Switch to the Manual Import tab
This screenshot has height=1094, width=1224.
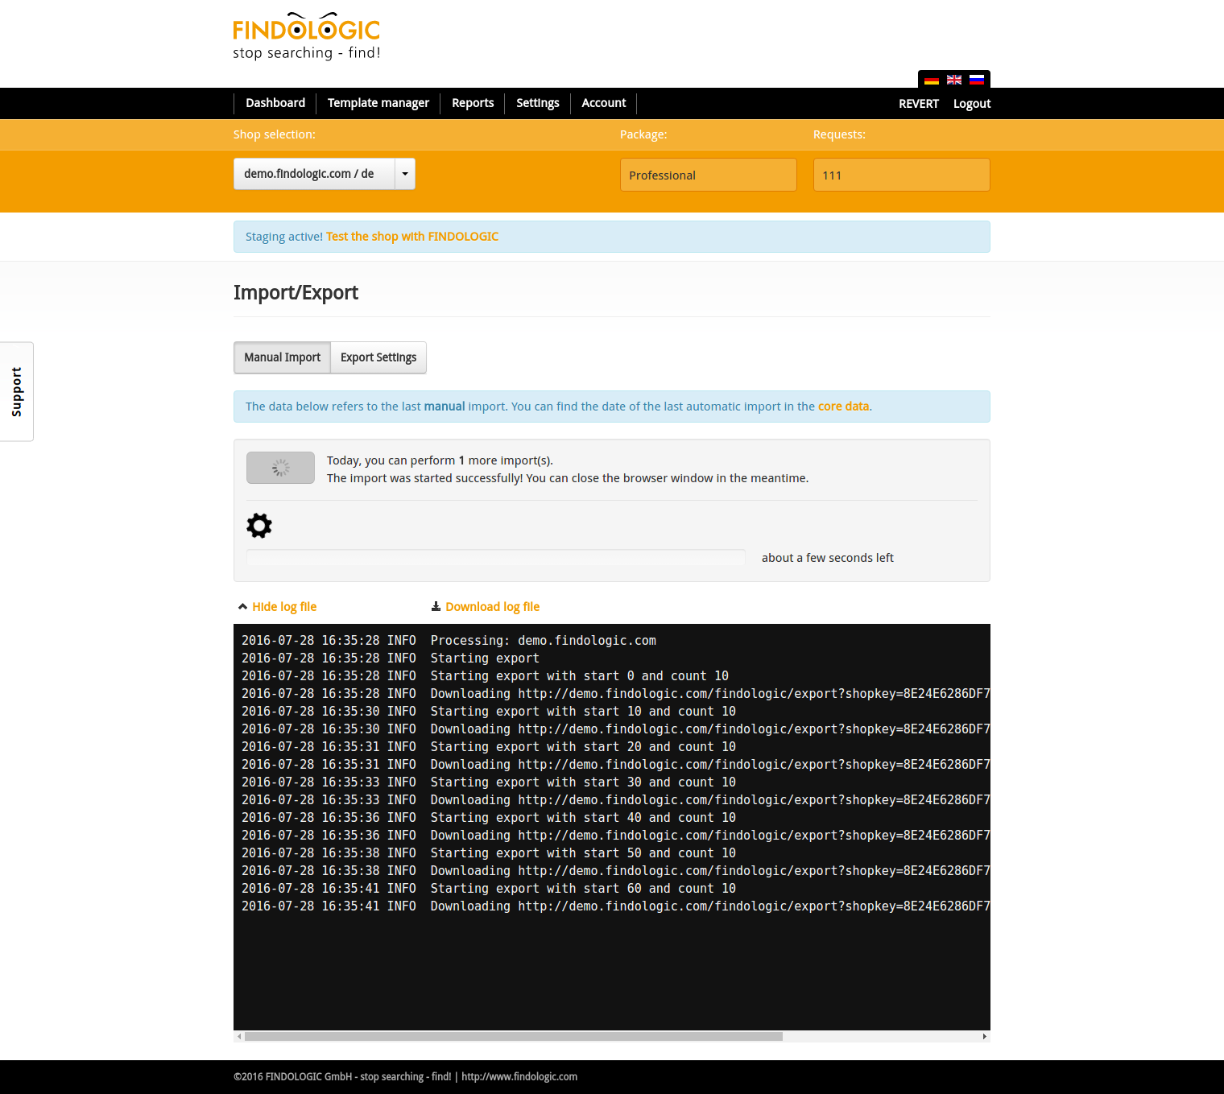pos(282,357)
